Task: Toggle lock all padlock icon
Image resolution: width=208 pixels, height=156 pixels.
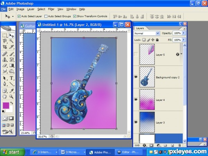Action: click(157, 40)
